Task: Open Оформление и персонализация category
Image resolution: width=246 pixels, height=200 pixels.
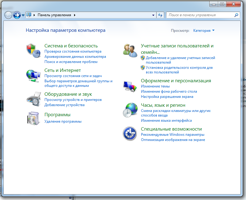Action: click(176, 81)
